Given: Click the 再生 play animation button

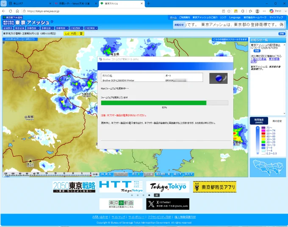Looking at the screenshot, I should click(x=136, y=174).
